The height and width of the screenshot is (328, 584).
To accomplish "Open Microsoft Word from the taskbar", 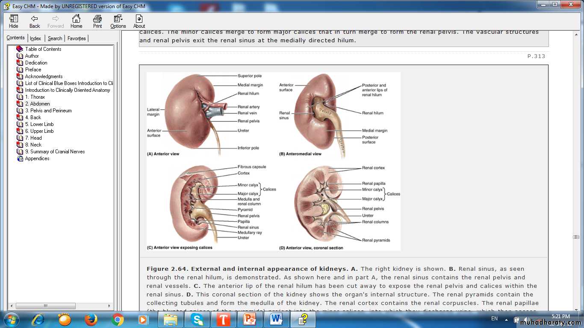I will 276,319.
